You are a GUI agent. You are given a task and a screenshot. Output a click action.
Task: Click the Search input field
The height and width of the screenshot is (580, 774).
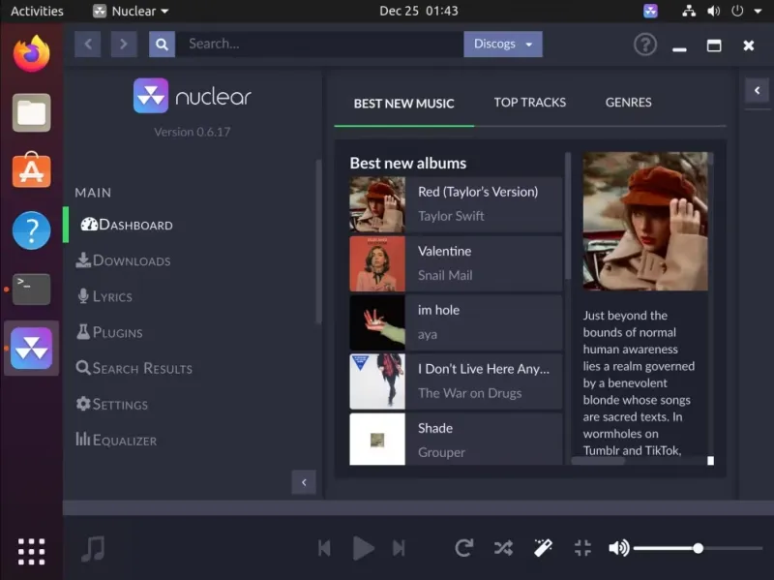(319, 44)
